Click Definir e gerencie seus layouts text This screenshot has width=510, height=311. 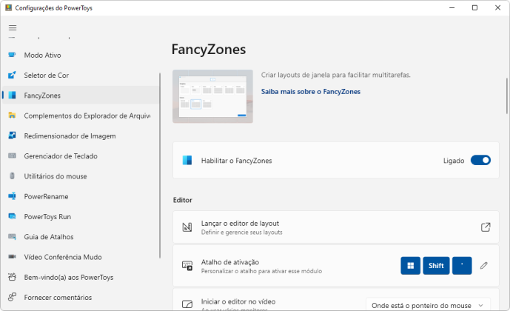tap(241, 233)
